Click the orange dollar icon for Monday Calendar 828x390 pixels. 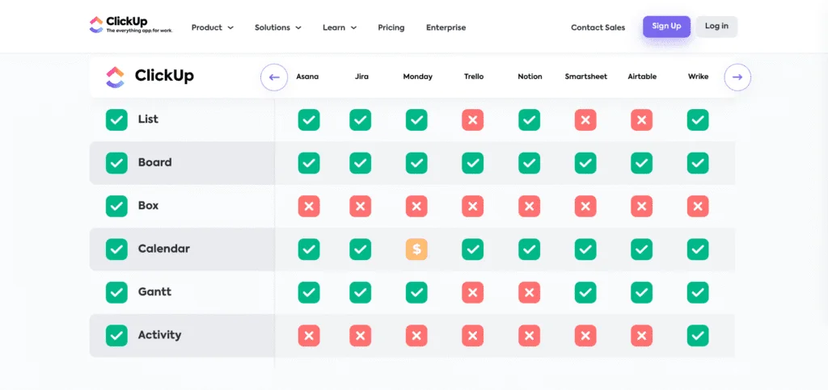coord(416,250)
